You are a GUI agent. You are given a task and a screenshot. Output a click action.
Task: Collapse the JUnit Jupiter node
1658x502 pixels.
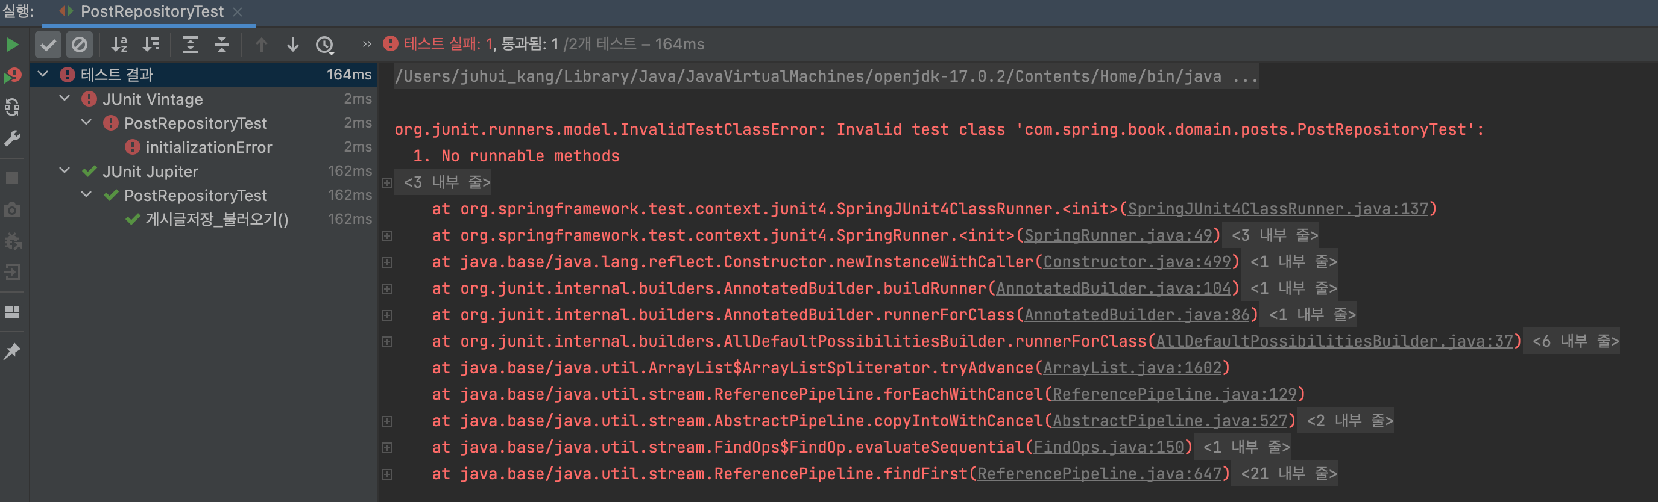tap(65, 170)
